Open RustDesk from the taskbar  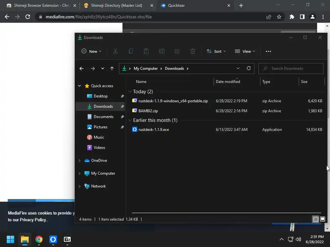(53, 239)
